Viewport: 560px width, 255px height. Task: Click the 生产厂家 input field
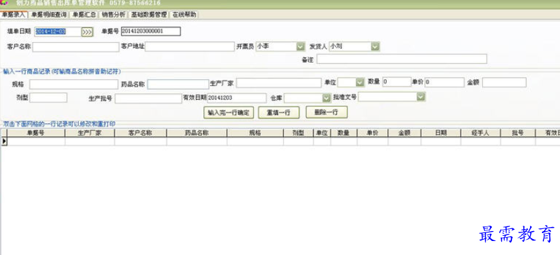tap(279, 83)
